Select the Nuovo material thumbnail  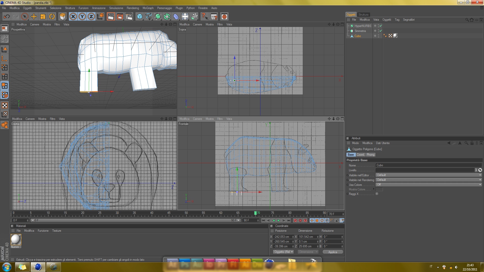tap(16, 240)
